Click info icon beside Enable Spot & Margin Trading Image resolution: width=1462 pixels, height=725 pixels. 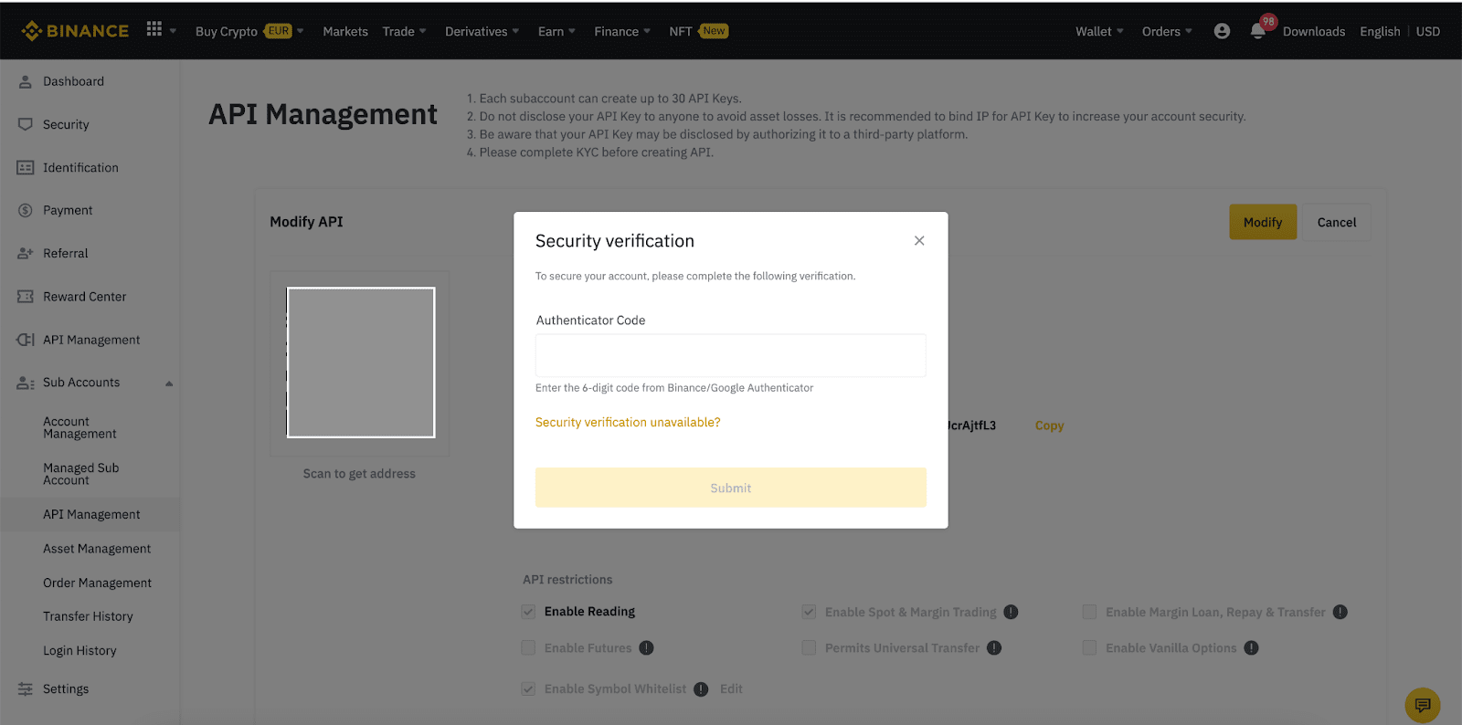pos(1011,612)
